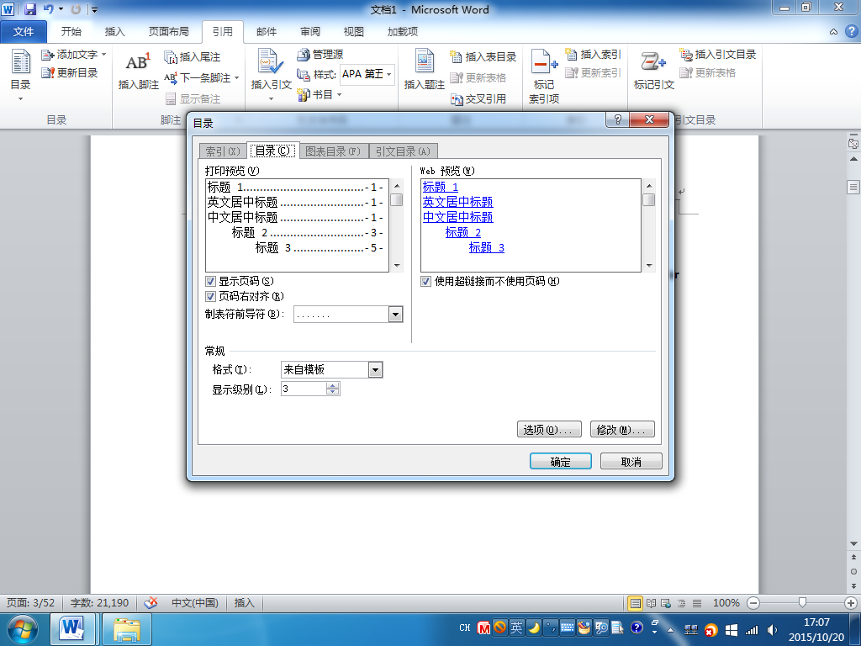Click zoom in plus button

[851, 603]
